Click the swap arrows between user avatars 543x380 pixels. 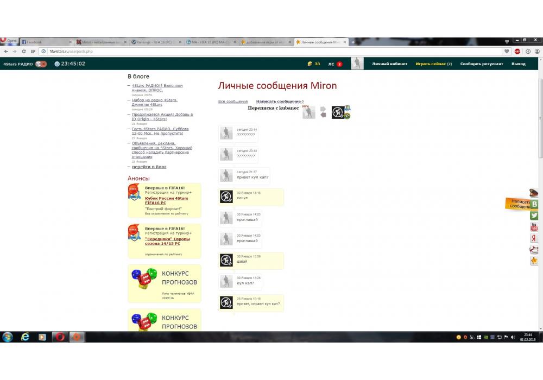[x=323, y=112]
